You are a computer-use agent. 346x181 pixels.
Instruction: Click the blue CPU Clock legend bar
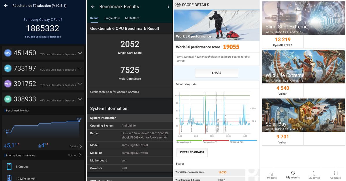(243, 141)
